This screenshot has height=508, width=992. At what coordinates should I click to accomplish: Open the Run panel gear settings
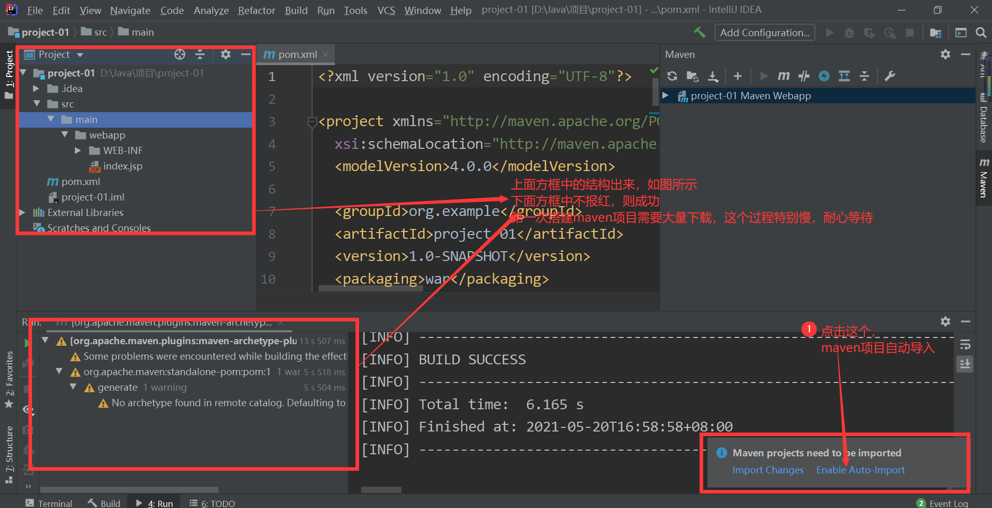pos(946,321)
